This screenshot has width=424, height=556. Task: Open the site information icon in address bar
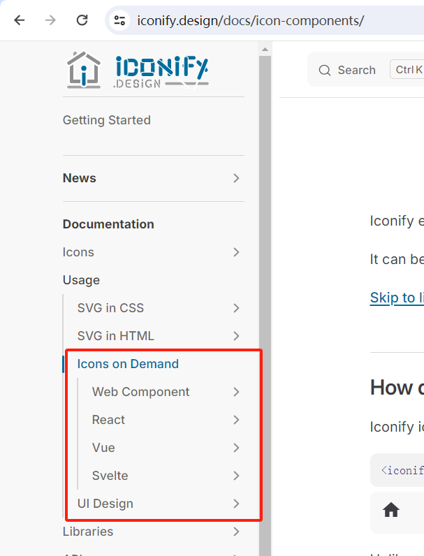pyautogui.click(x=119, y=20)
